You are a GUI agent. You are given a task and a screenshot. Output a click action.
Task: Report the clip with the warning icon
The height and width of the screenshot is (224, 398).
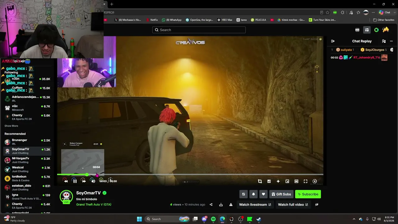[x=231, y=204]
